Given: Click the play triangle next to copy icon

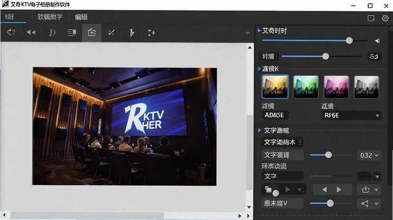Looking at the screenshot, I should tap(288, 190).
